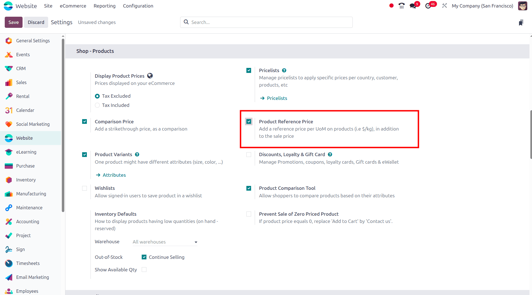
Task: Click the Website app name in navbar
Action: pos(26,6)
